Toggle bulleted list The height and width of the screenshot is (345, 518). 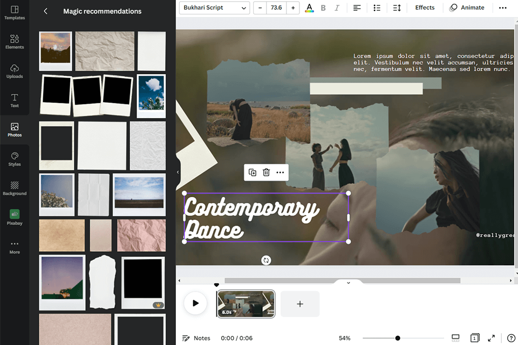click(x=377, y=8)
